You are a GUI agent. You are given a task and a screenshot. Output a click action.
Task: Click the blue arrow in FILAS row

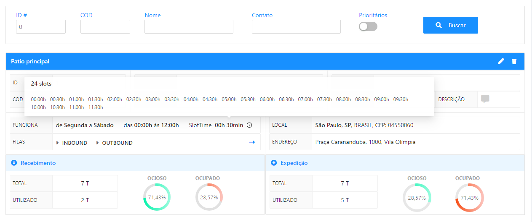pyautogui.click(x=252, y=142)
